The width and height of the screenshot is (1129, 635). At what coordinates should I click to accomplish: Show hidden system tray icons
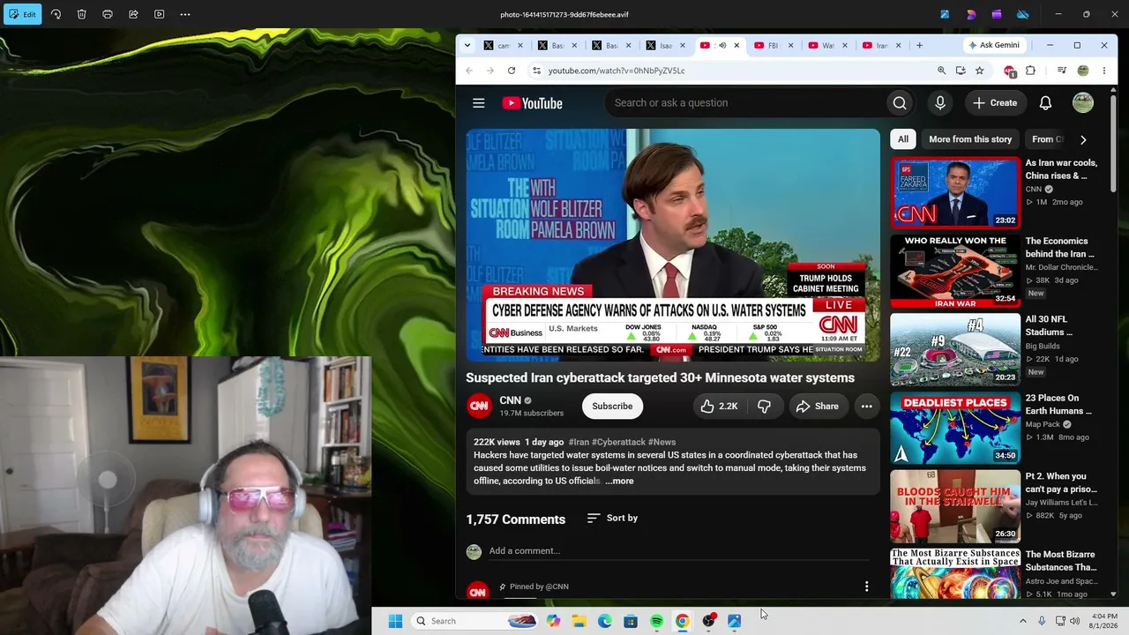point(1023,621)
